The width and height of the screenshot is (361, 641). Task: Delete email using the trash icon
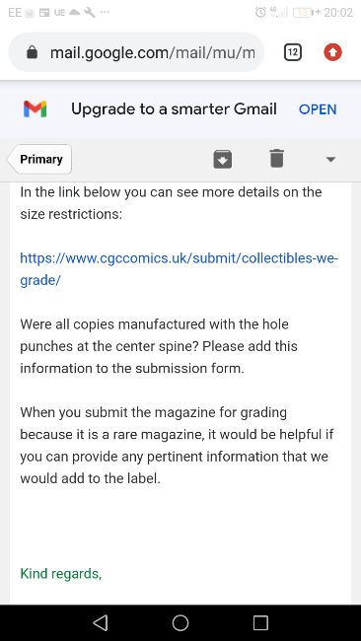(277, 158)
